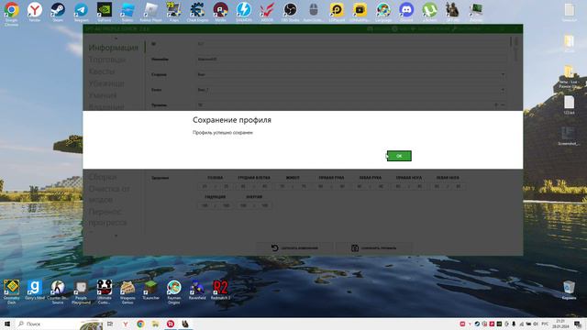This screenshot has height=330, width=587.
Task: Launch Discord from the desktop
Action: pos(406,12)
